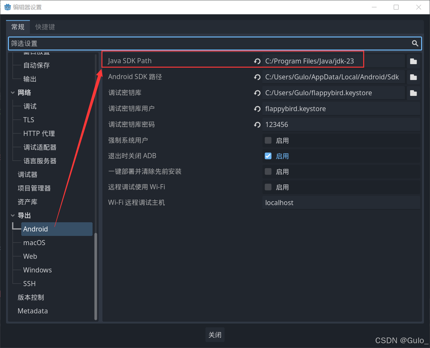The height and width of the screenshot is (348, 430).
Task: Click the 关闭 button at bottom
Action: click(x=215, y=335)
